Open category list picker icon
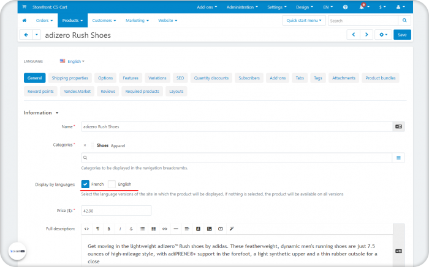Image resolution: width=429 pixels, height=267 pixels. (x=398, y=158)
